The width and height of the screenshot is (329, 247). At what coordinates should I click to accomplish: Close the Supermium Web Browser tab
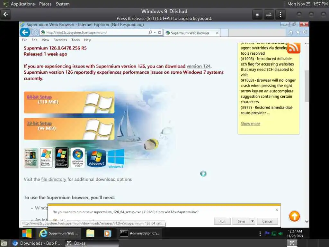tap(217, 33)
